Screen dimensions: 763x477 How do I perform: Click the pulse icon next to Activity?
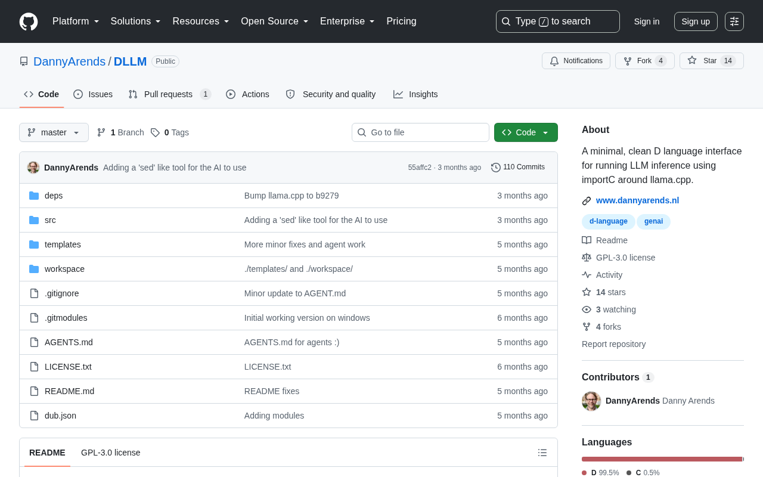click(x=587, y=275)
